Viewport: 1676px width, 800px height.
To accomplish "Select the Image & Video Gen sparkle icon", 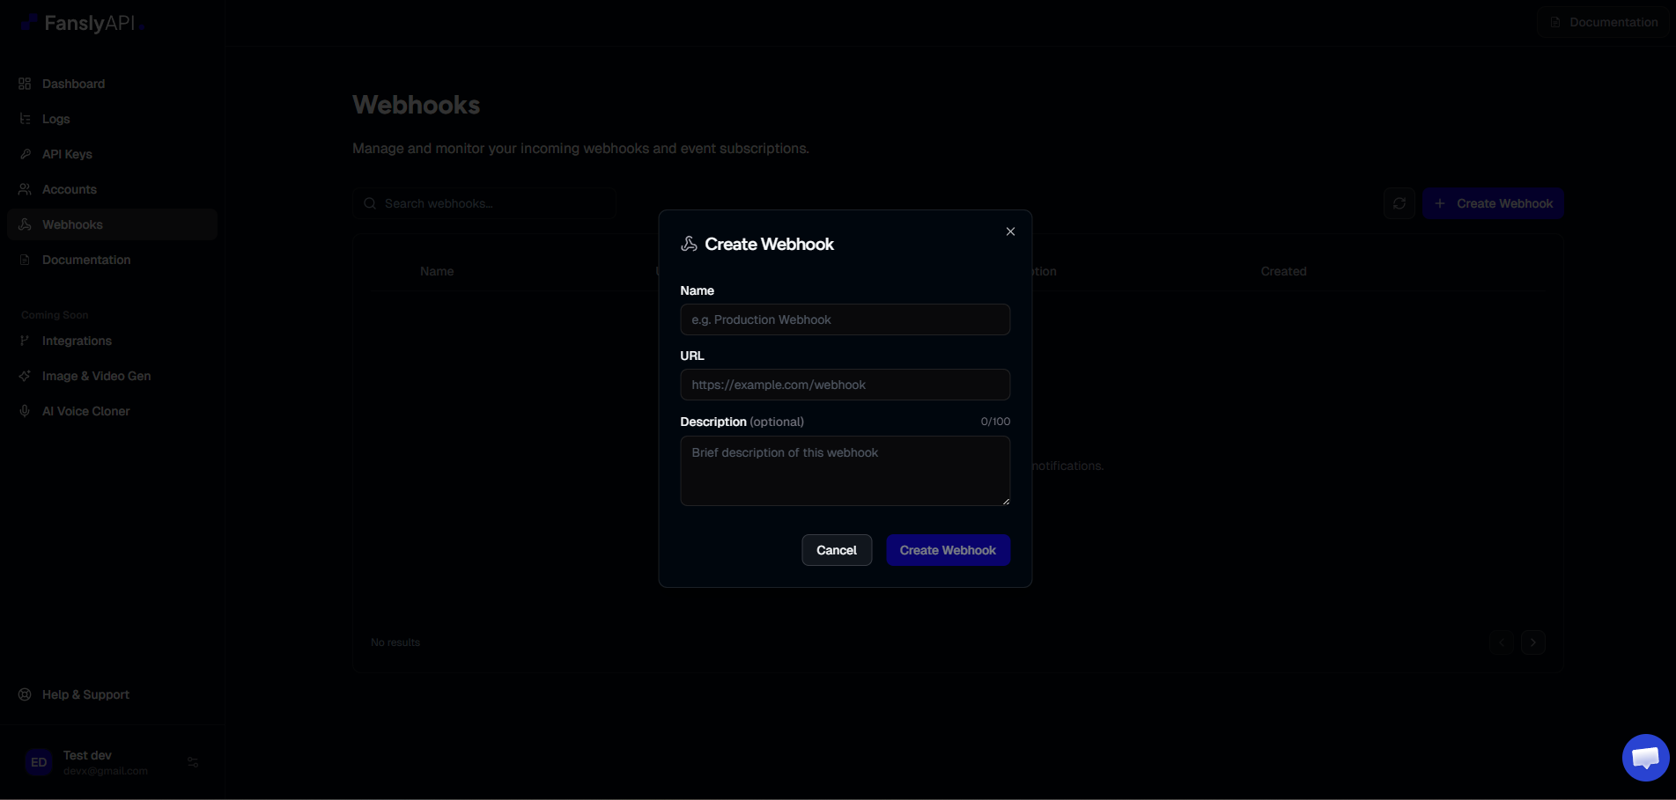I will pyautogui.click(x=25, y=375).
